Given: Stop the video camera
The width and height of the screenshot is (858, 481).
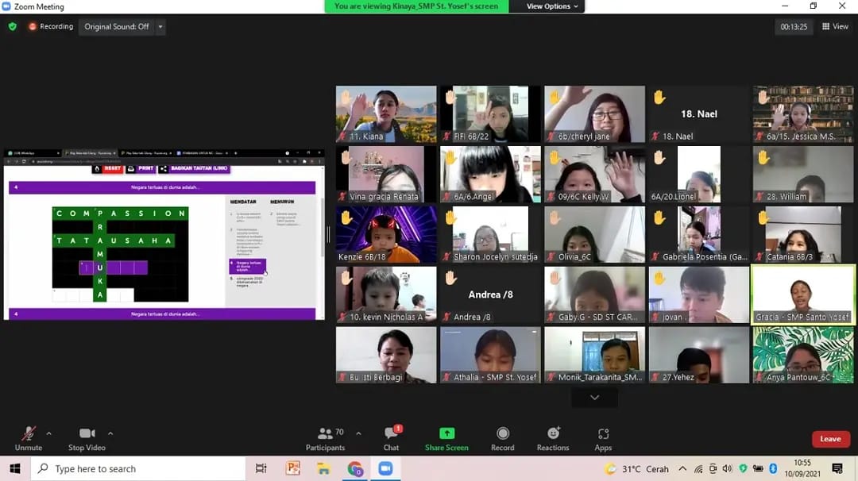Looking at the screenshot, I should pyautogui.click(x=87, y=437).
